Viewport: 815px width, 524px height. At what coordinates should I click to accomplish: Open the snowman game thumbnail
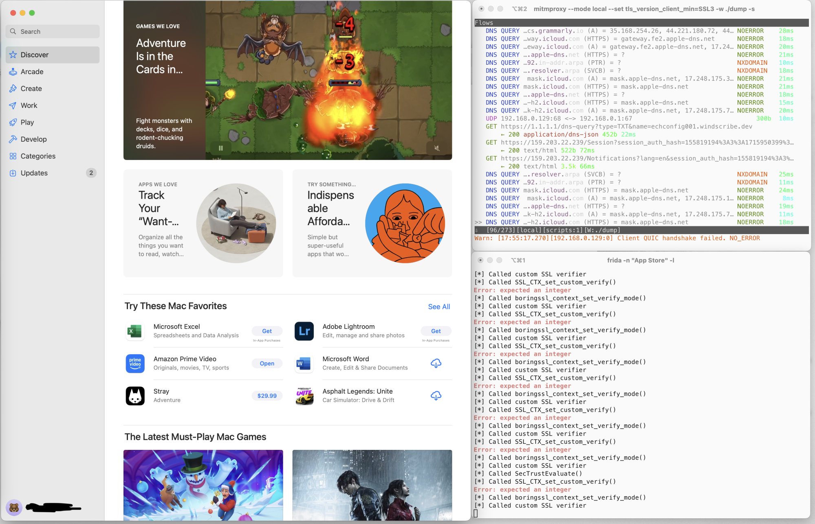pyautogui.click(x=203, y=485)
